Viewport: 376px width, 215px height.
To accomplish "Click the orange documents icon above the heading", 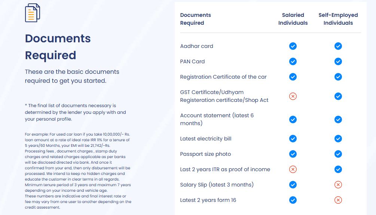I will (x=32, y=13).
